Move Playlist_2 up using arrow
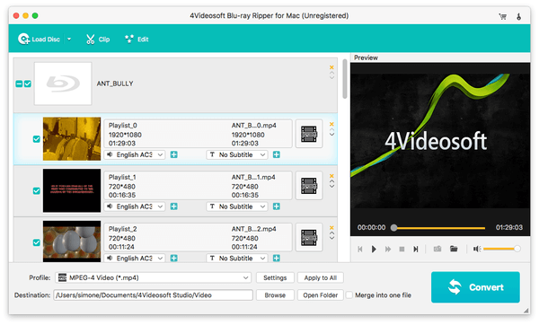 (x=331, y=233)
